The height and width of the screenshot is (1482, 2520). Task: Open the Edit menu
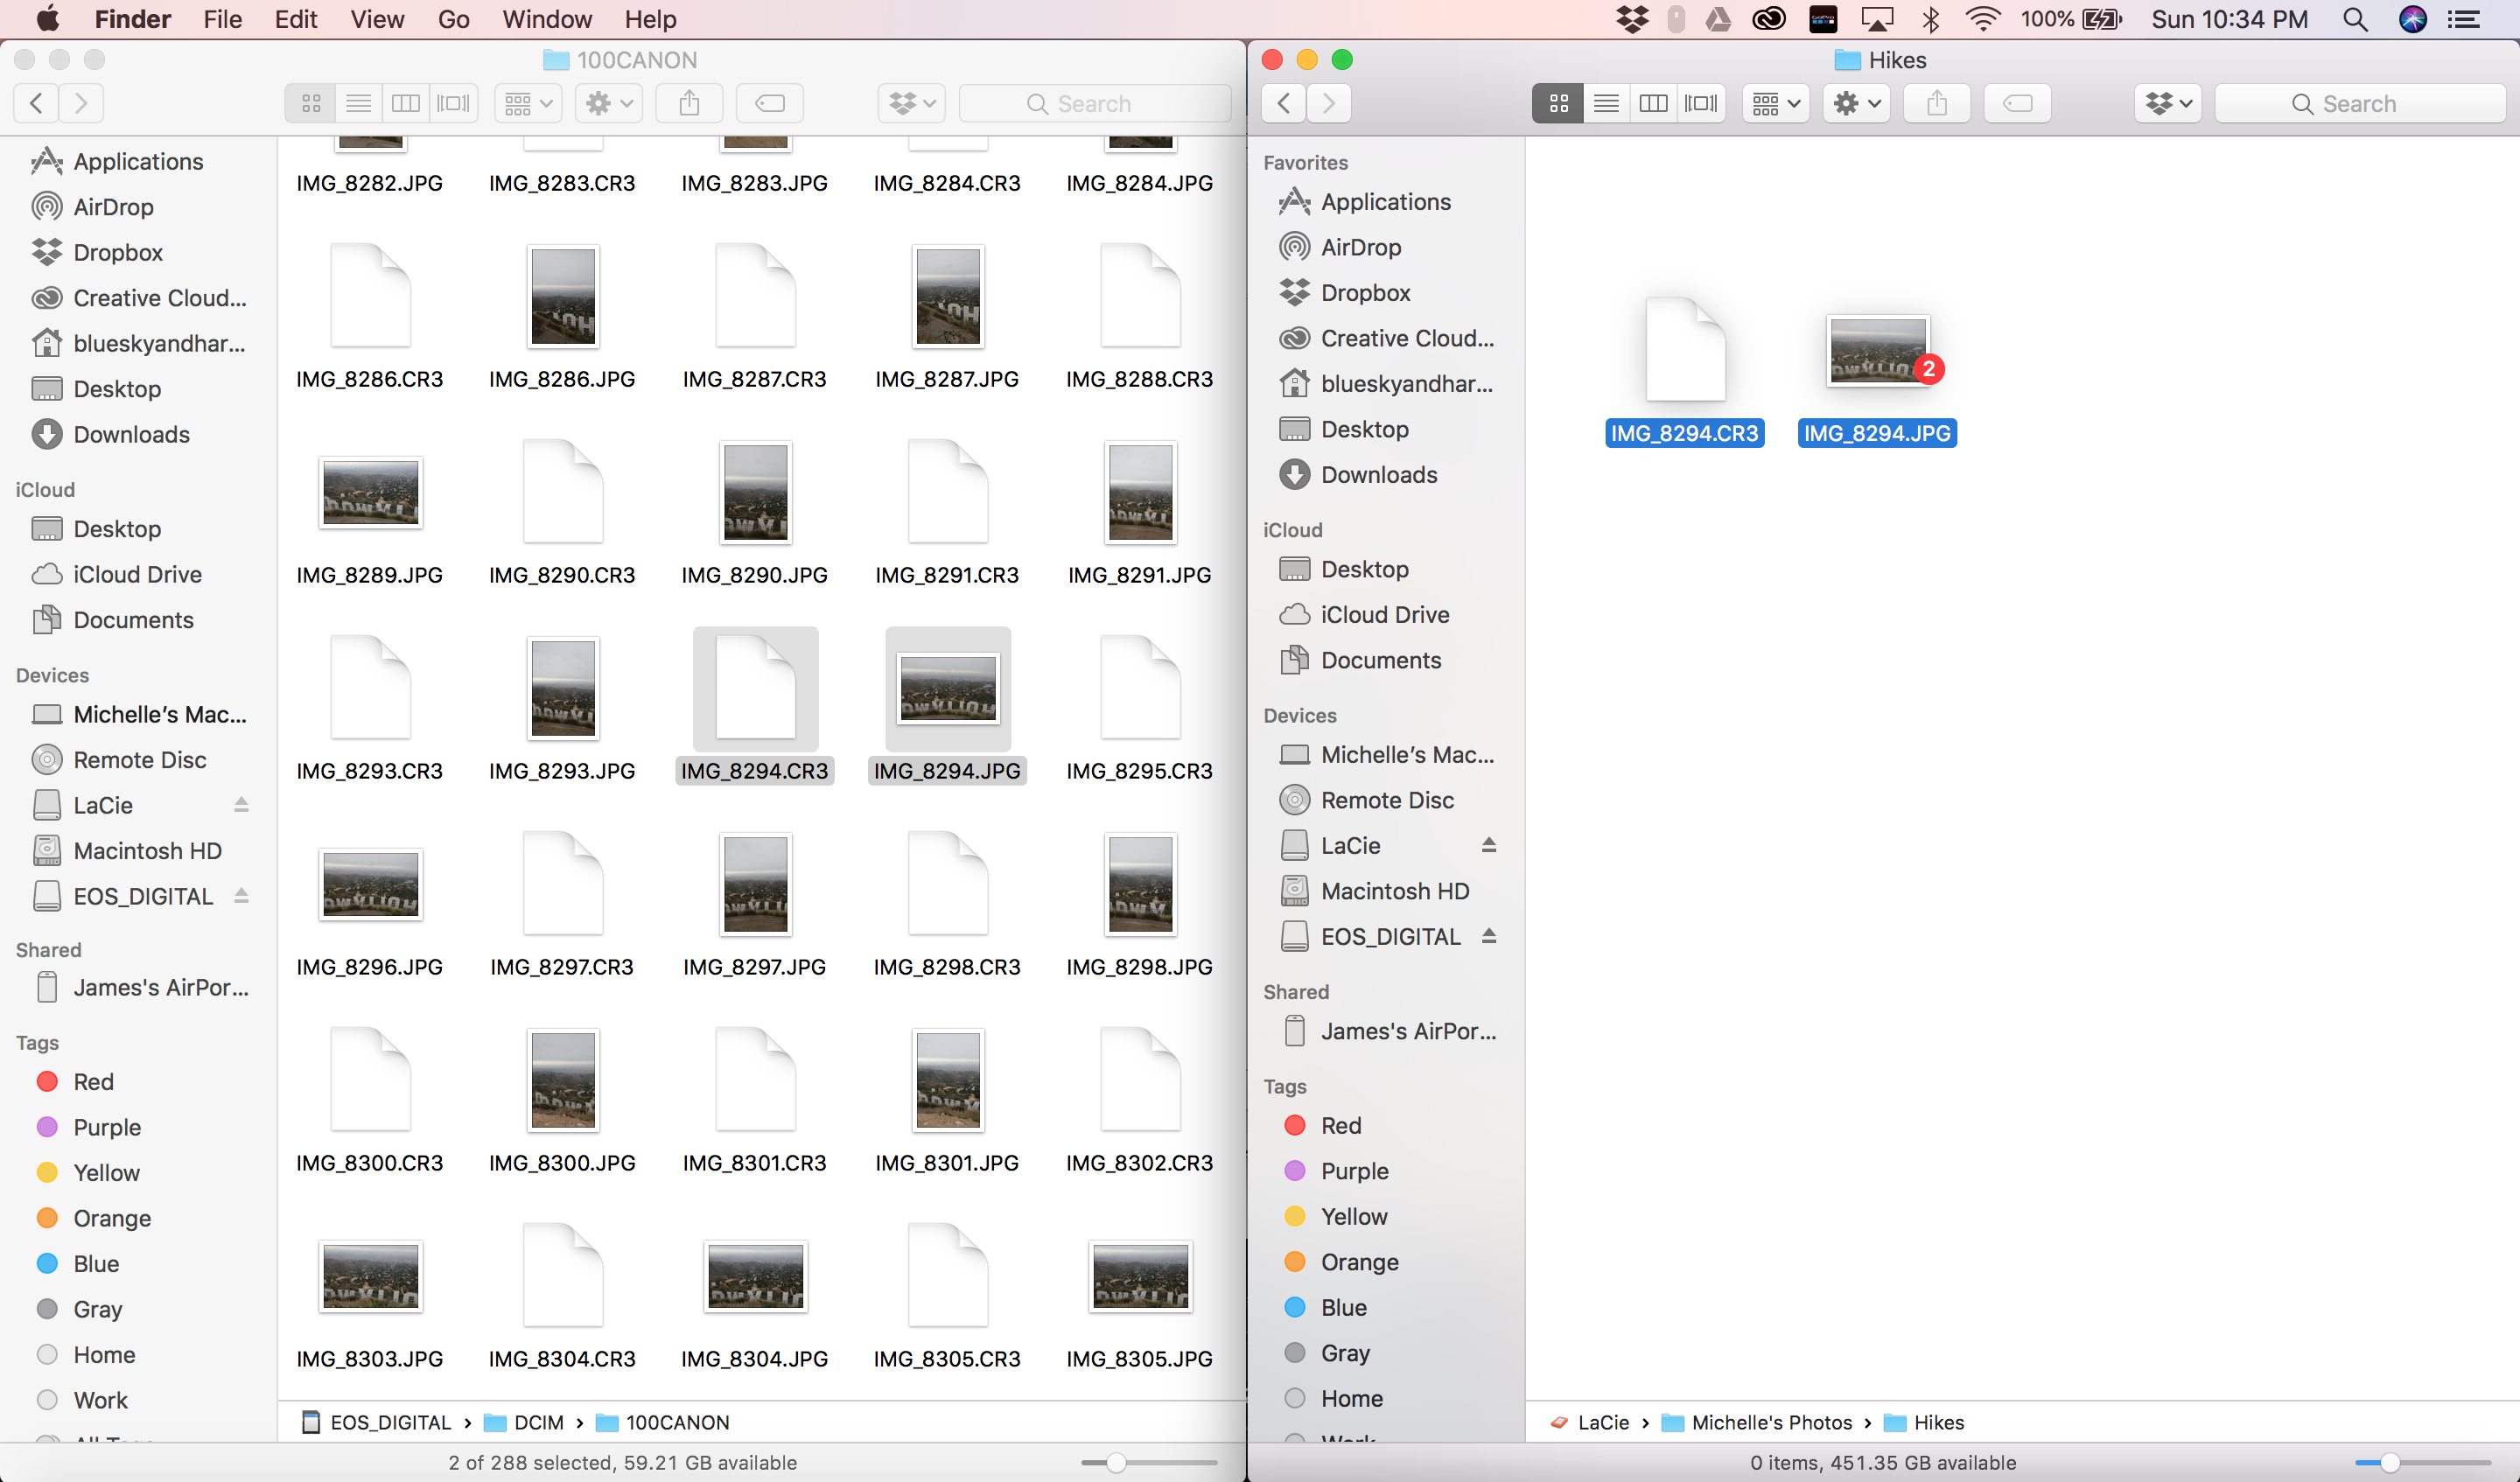point(296,19)
